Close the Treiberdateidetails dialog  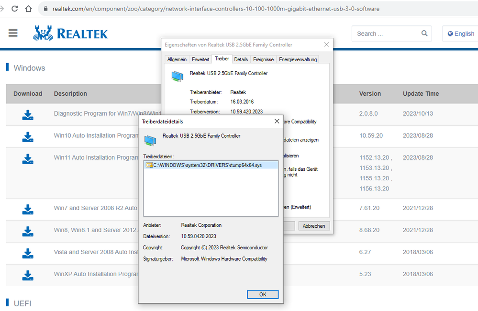[x=277, y=122]
